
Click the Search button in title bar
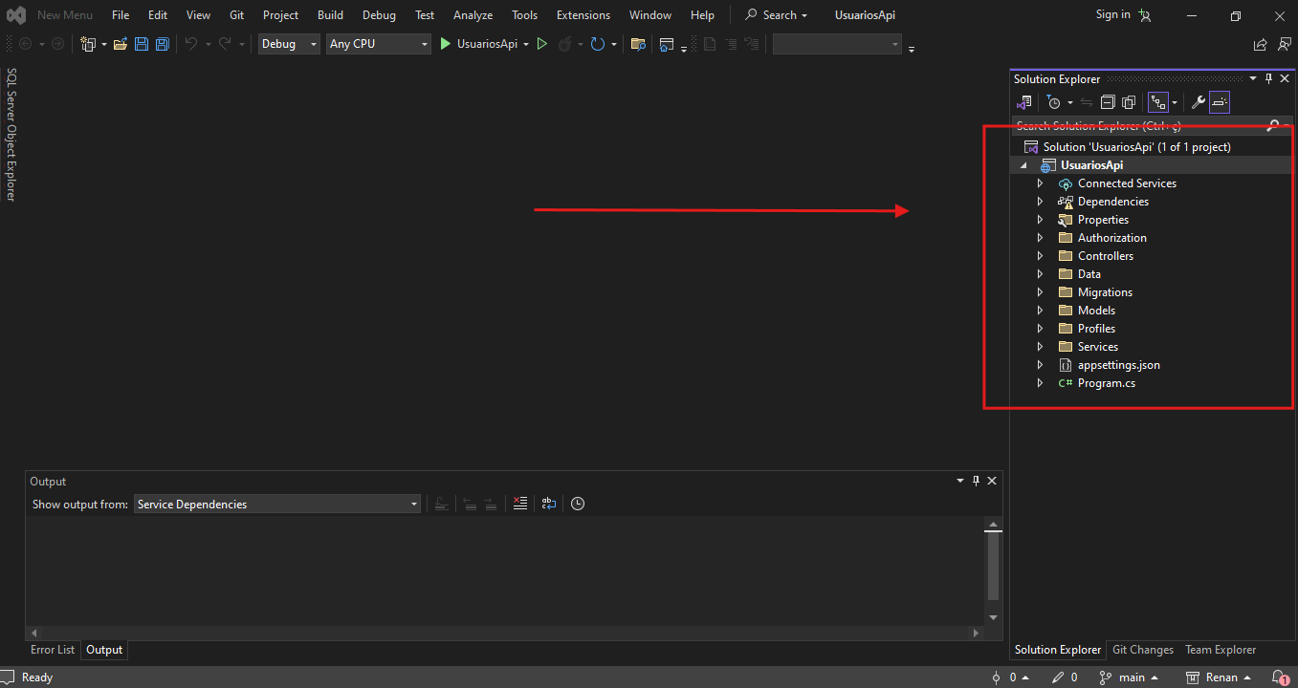(777, 15)
